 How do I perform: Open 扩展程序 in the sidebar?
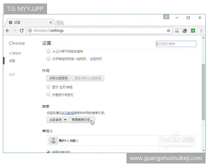(x=15, y=53)
